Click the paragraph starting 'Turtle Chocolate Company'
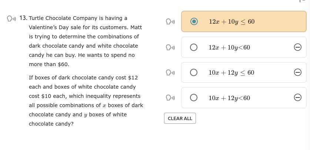The image size is (310, 150). point(85,41)
